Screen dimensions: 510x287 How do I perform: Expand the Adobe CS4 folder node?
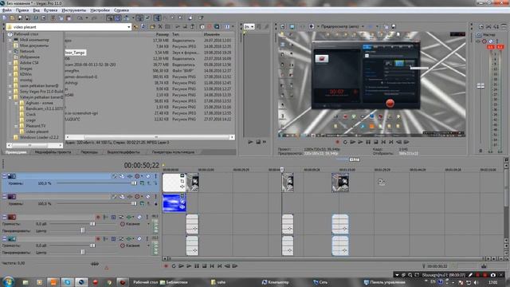(10, 63)
